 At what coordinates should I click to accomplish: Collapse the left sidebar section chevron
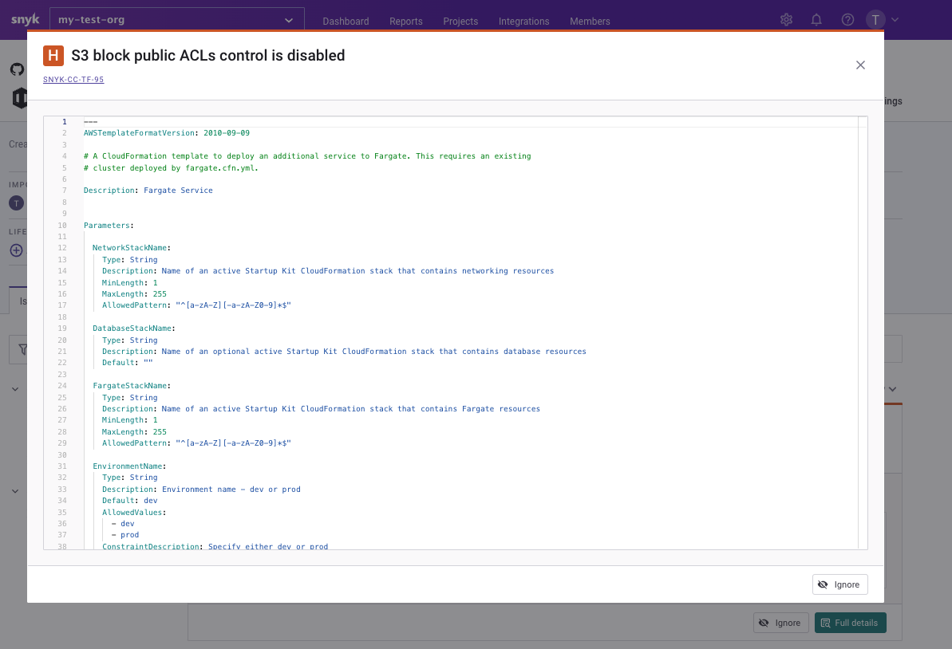point(14,389)
